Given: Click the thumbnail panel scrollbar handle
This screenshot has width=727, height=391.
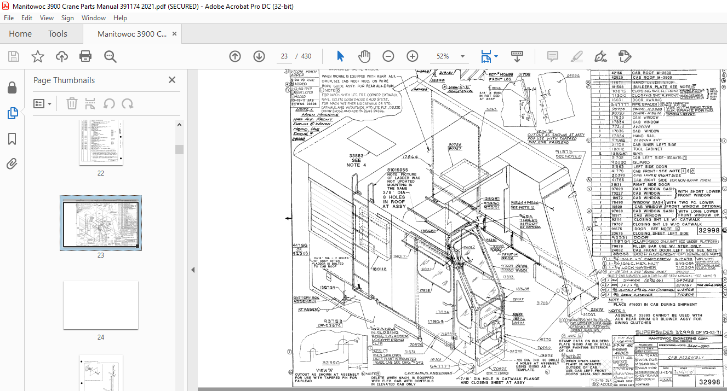Looking at the screenshot, I should pyautogui.click(x=179, y=150).
